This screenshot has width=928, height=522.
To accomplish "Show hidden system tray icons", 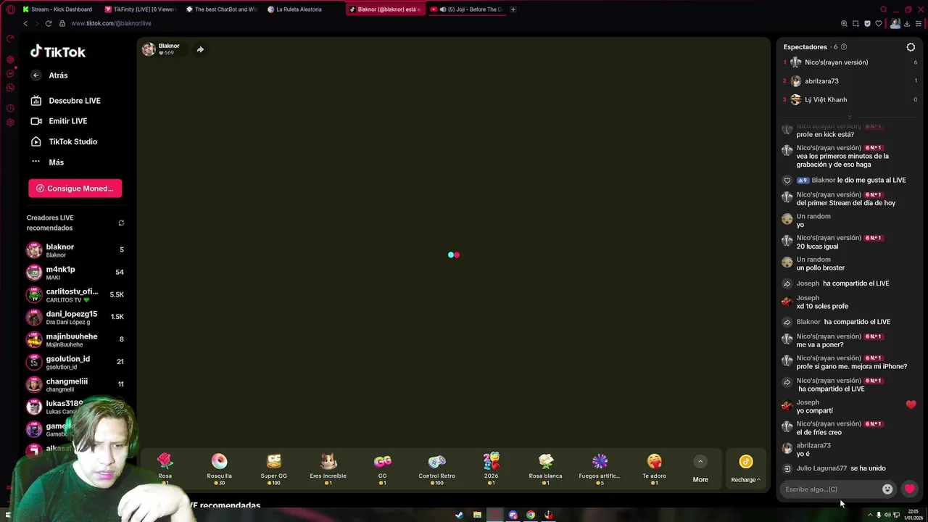I will (870, 515).
